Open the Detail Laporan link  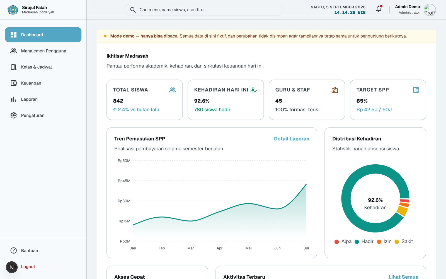pyautogui.click(x=292, y=139)
